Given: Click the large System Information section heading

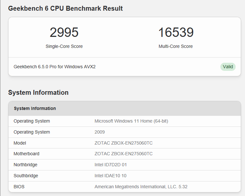Looking at the screenshot, I should pyautogui.click(x=38, y=93).
